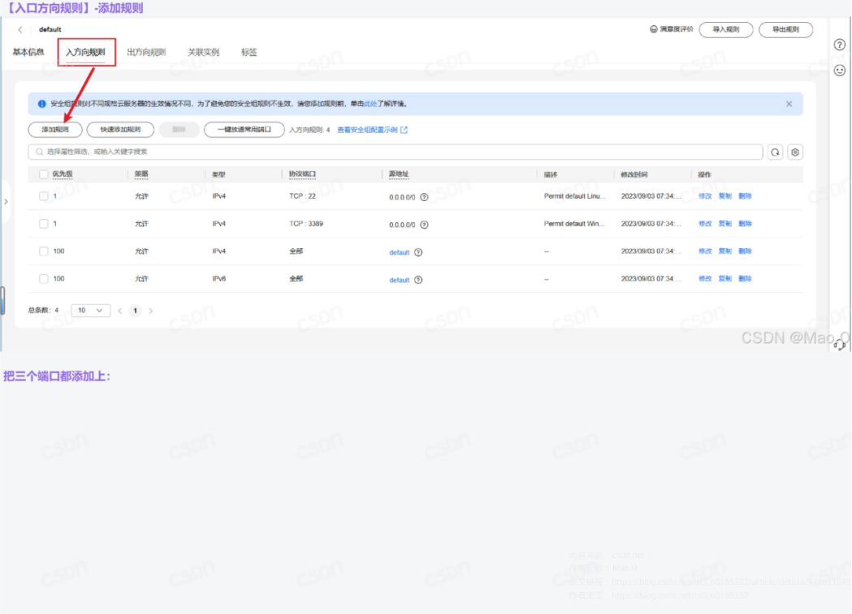Viewport: 852px width, 614px height.
Task: Click 复制 for TCP : 3389 rule
Action: (724, 224)
